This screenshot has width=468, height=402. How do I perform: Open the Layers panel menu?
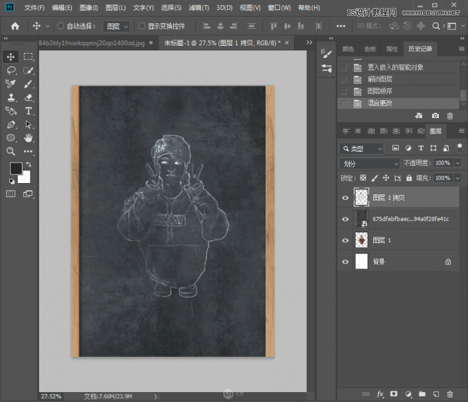point(461,131)
